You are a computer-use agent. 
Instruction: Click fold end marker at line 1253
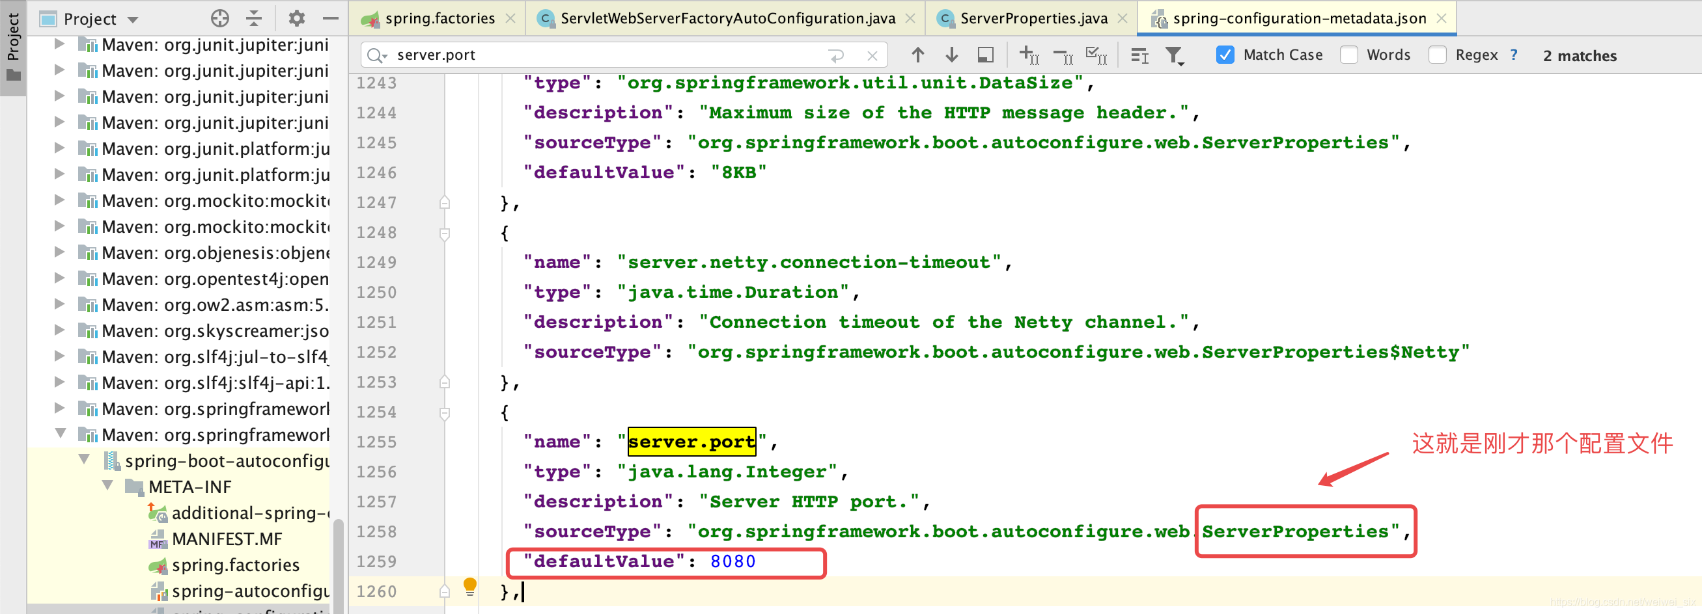coord(445,382)
